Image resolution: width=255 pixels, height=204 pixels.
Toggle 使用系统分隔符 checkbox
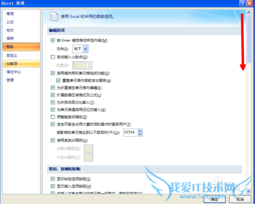tap(53, 140)
